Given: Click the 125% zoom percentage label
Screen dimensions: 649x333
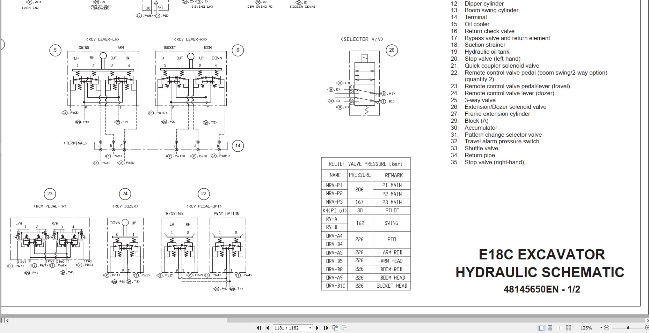Looking at the screenshot, I should (586, 328).
